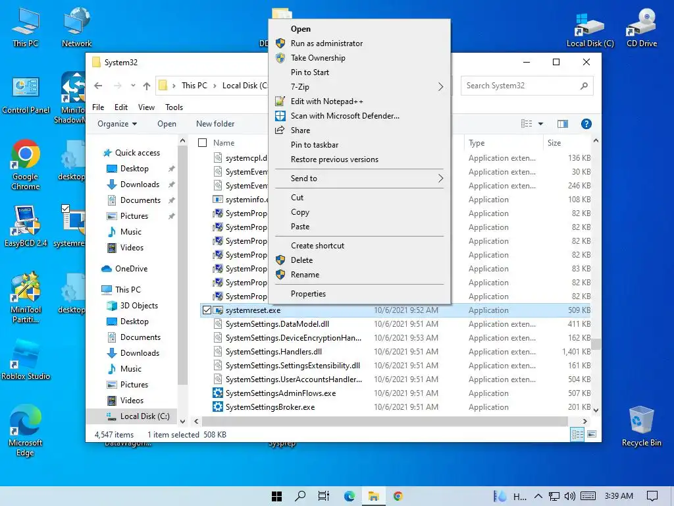Open Local Disk (C) desktop shortcut
Screen dimensions: 674x506
point(590,28)
